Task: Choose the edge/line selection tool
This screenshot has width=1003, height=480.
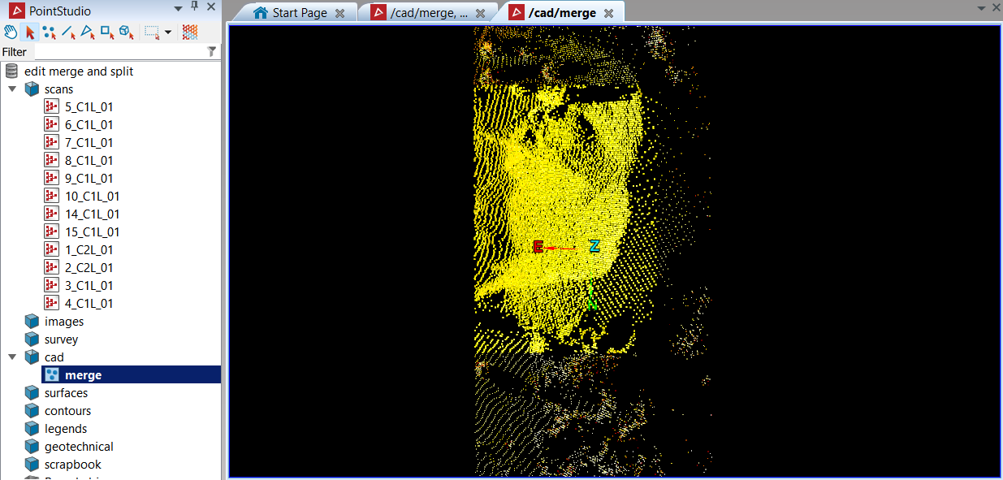Action: [x=69, y=32]
